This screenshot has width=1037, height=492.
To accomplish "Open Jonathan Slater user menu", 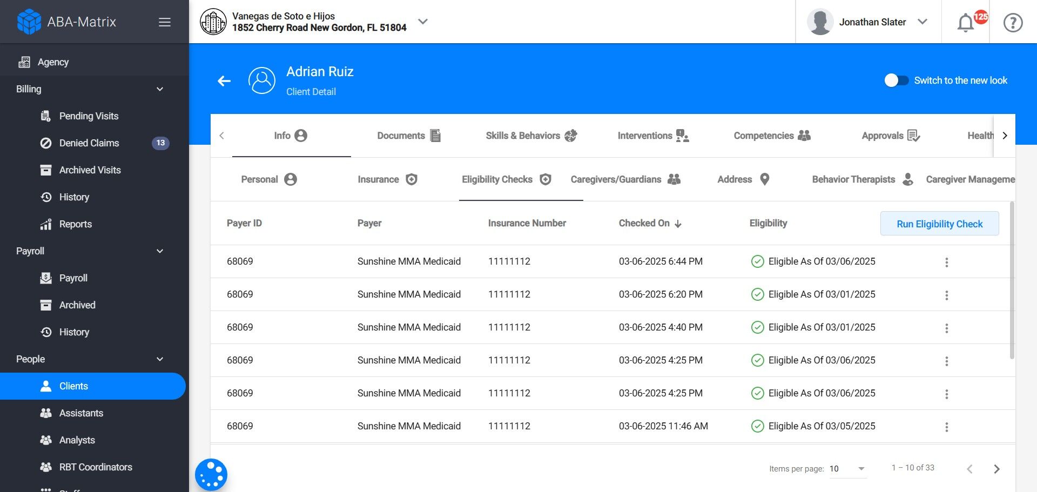I will 872,22.
